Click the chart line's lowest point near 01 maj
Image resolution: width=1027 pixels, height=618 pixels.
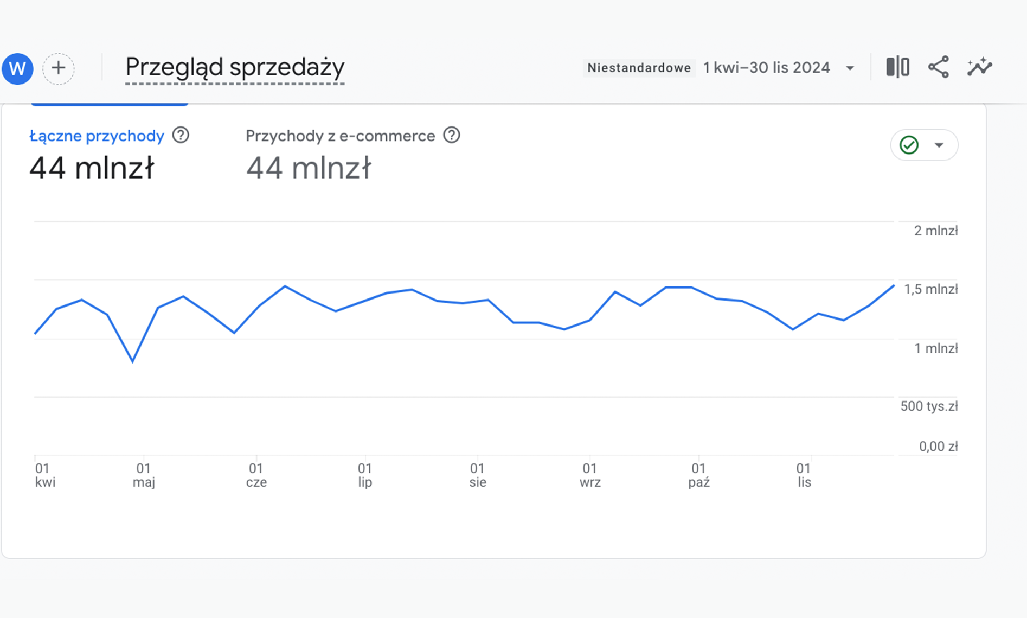click(133, 361)
